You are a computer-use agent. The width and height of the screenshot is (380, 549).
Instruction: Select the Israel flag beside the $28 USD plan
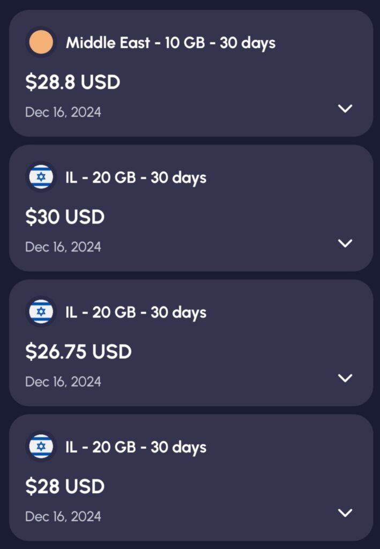click(41, 447)
